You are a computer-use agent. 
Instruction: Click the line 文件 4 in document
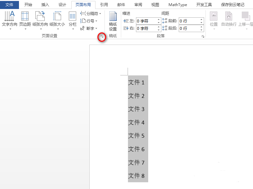pyautogui.click(x=136, y=123)
